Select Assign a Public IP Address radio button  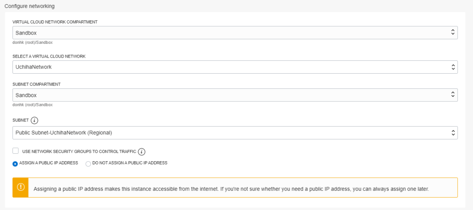pyautogui.click(x=15, y=164)
